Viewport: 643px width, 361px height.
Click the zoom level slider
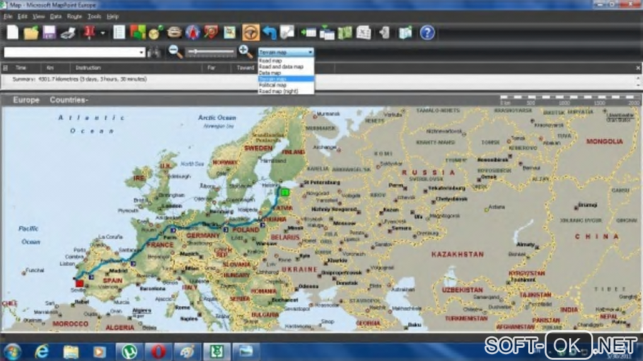(x=211, y=52)
